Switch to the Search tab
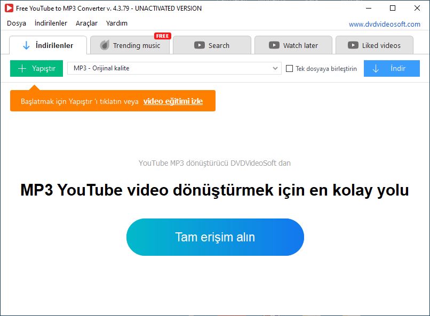430x316 pixels. coord(212,45)
